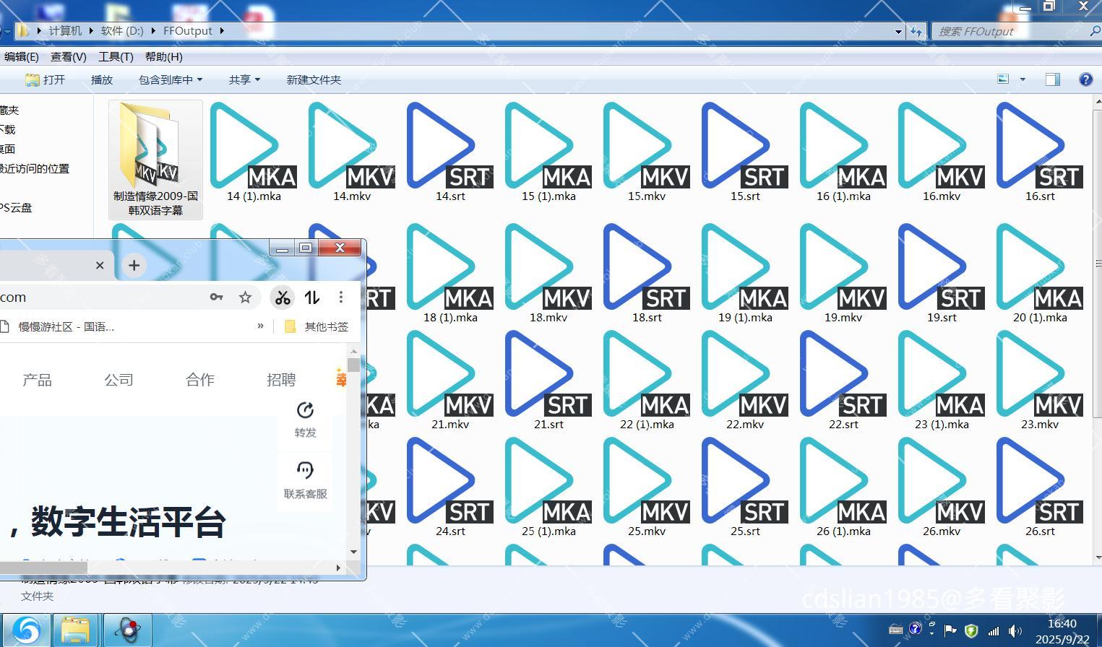
Task: Toggle the Explorer preview pane
Action: pyautogui.click(x=1053, y=79)
